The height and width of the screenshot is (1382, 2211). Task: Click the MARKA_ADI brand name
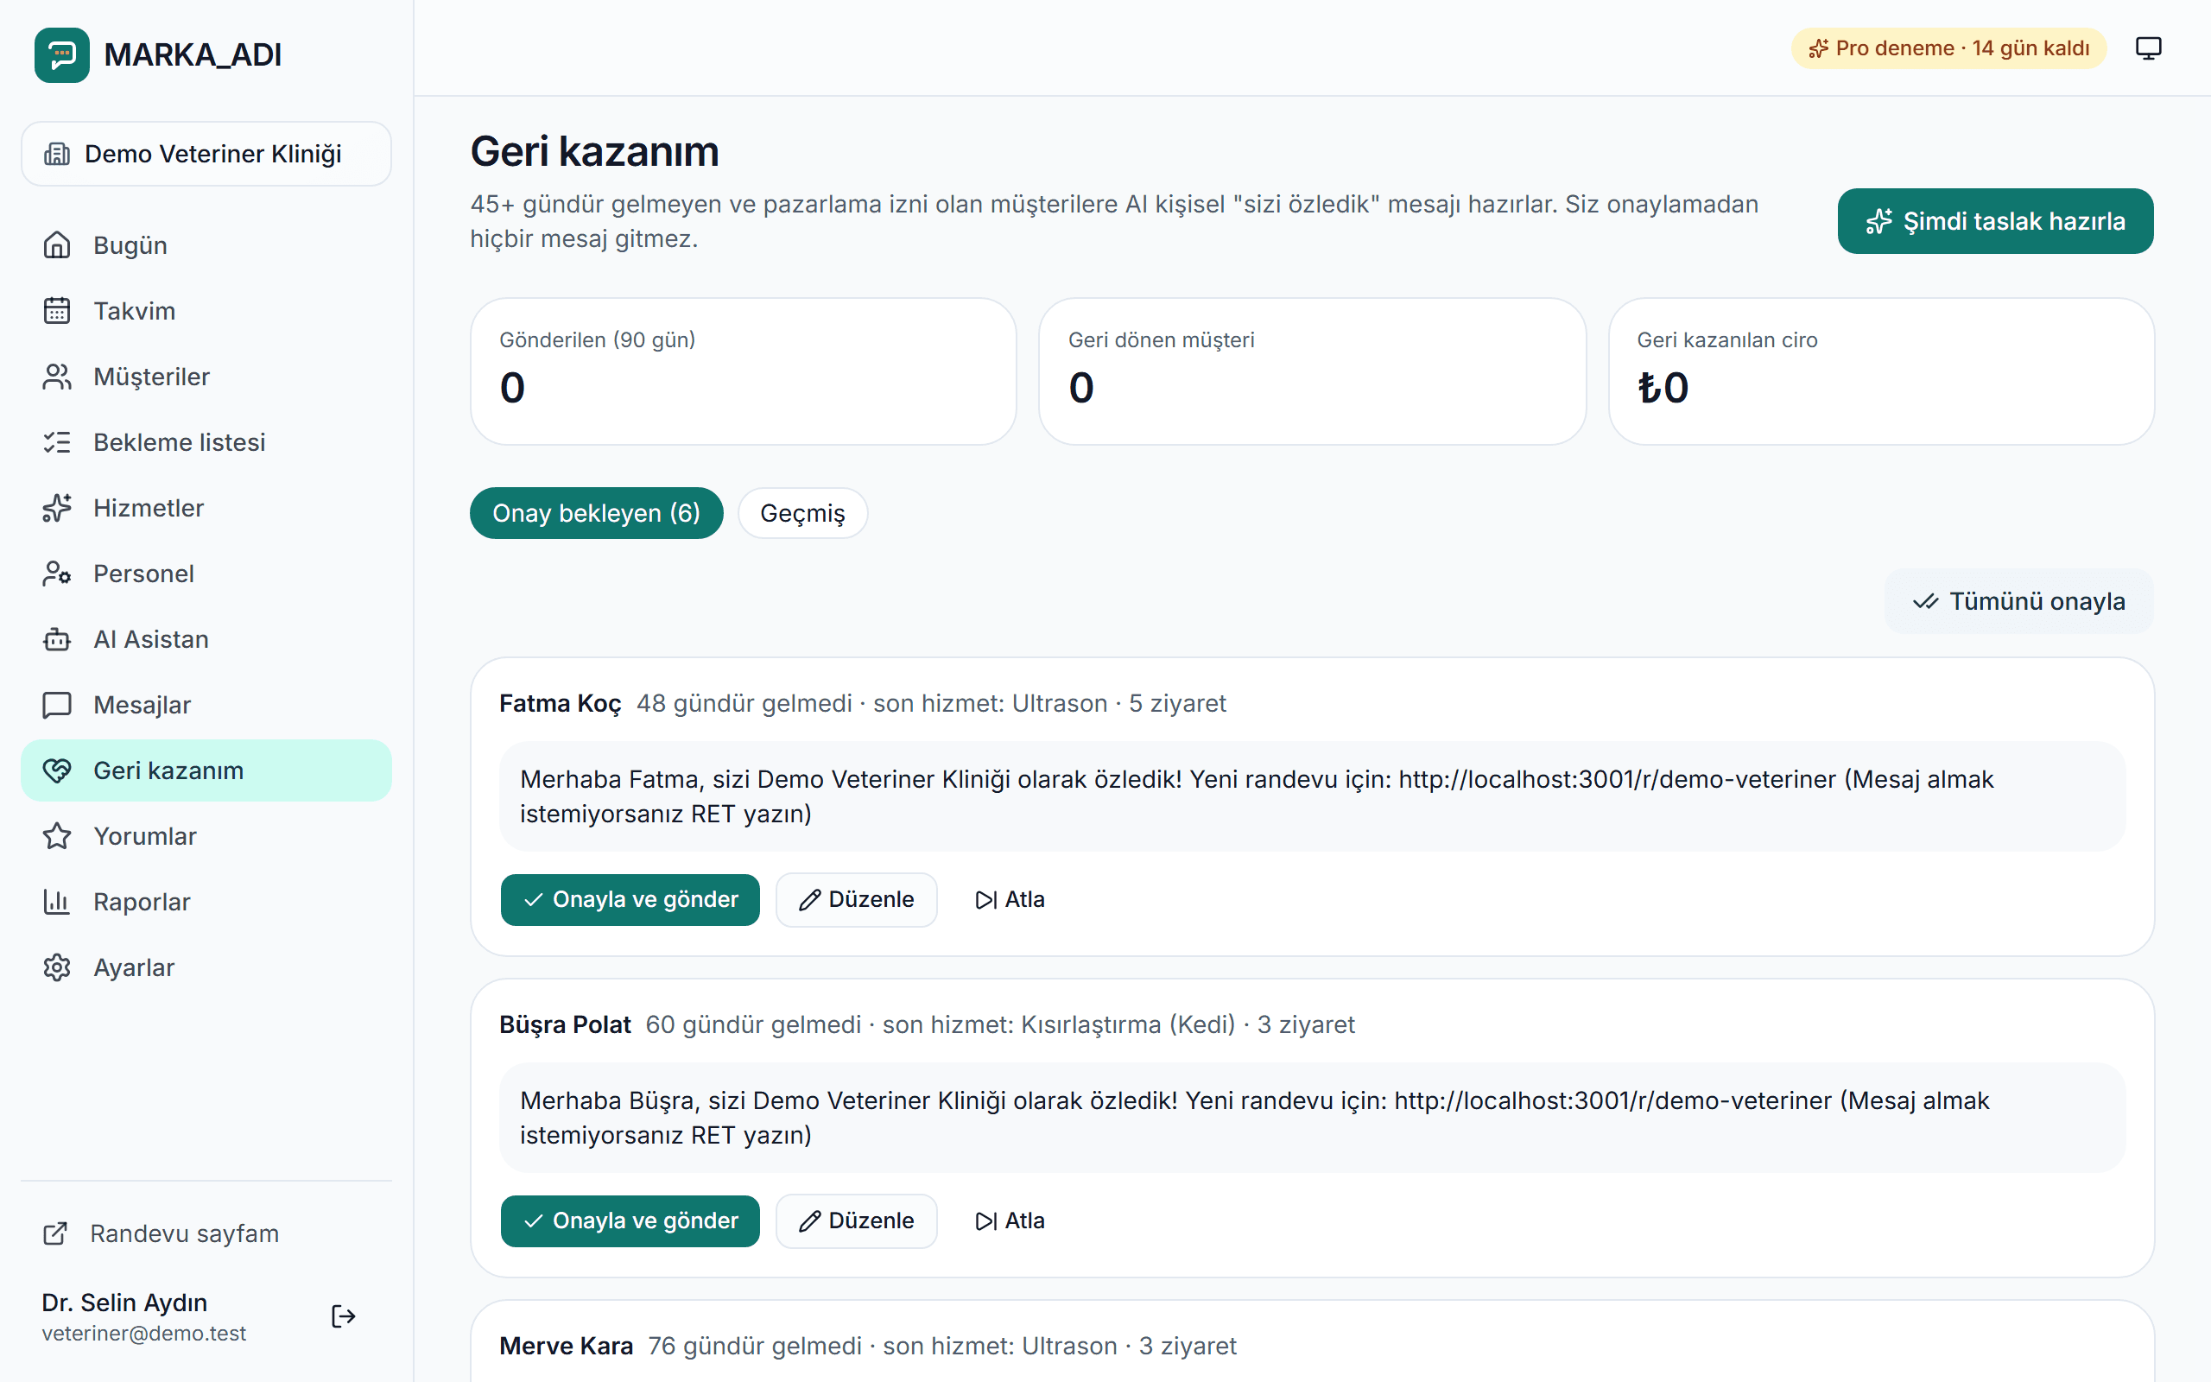(x=193, y=54)
